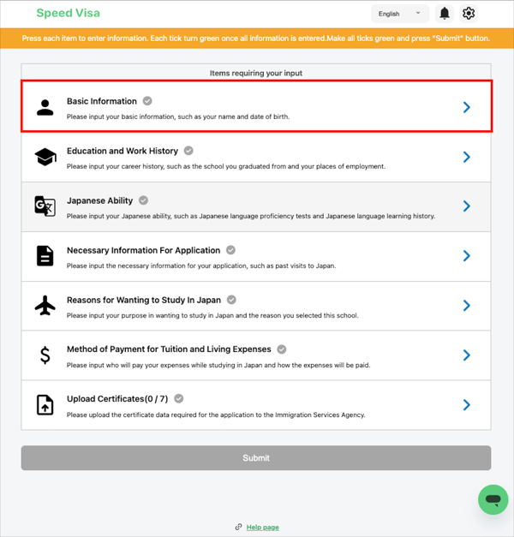Click the Speed Visa logo
This screenshot has width=514, height=537.
point(69,13)
